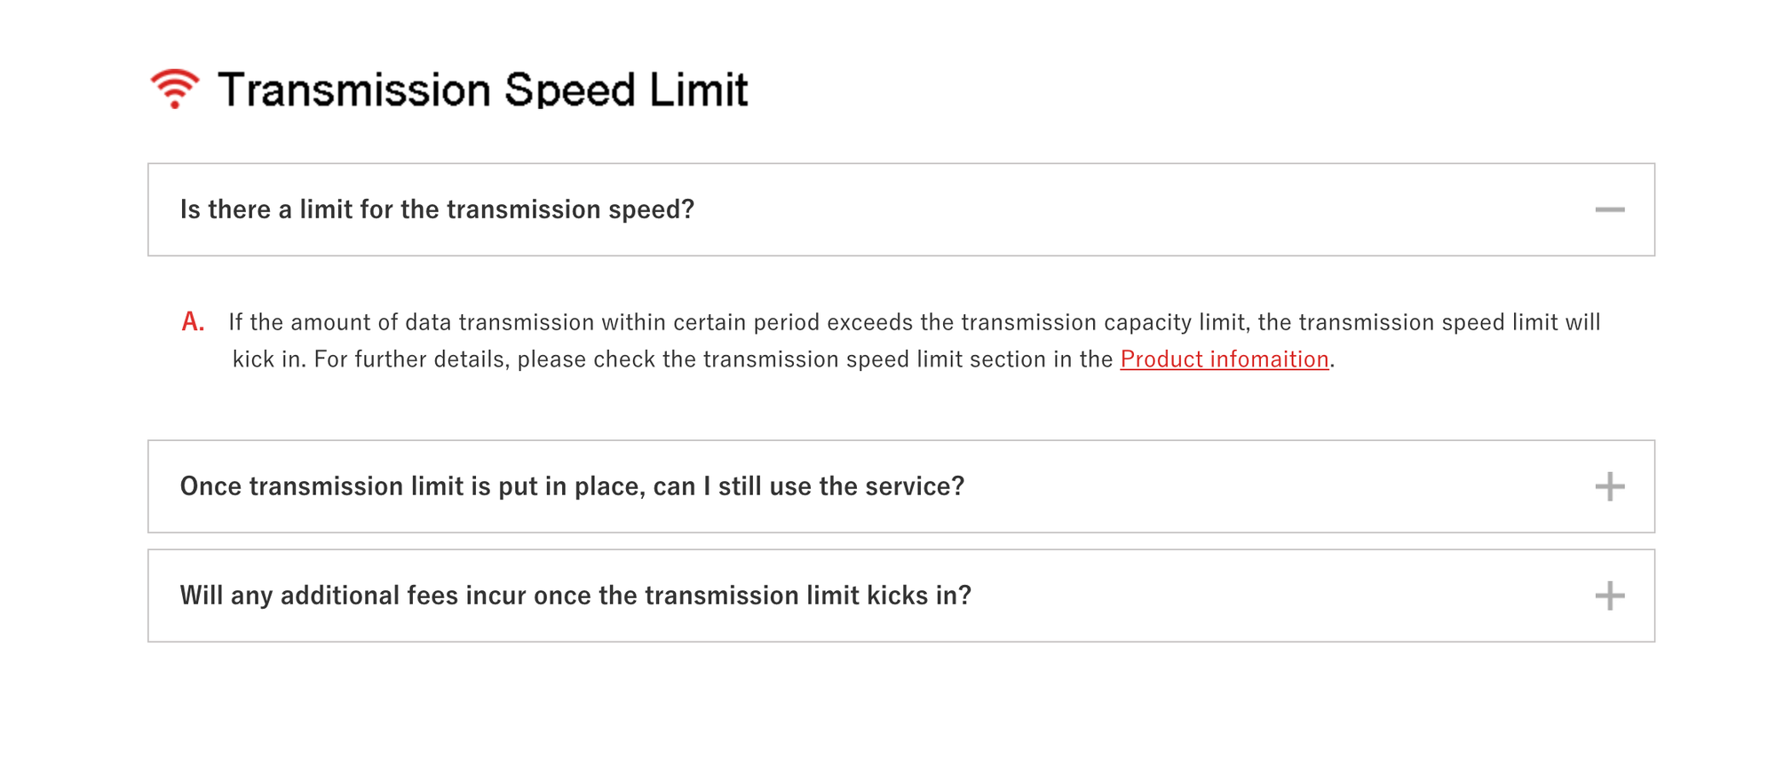
Task: Expand "Will any additional fees incur" question
Action: coord(901,595)
